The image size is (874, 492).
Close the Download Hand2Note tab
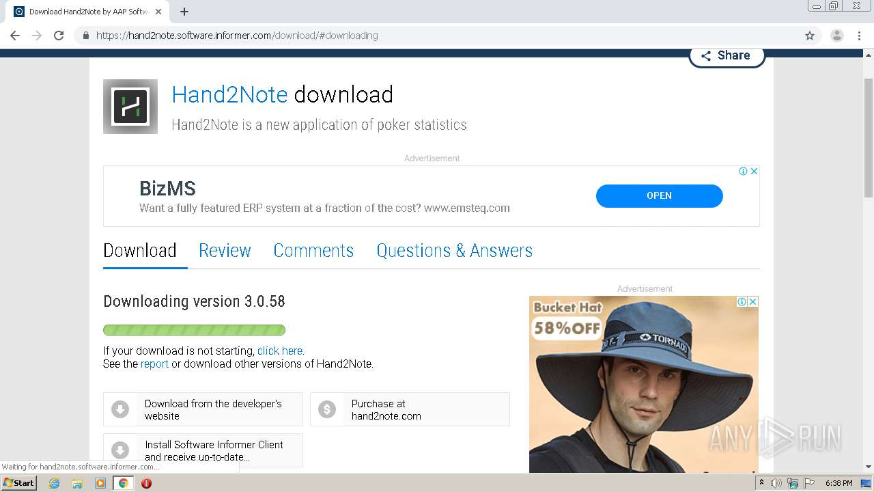pyautogui.click(x=159, y=12)
